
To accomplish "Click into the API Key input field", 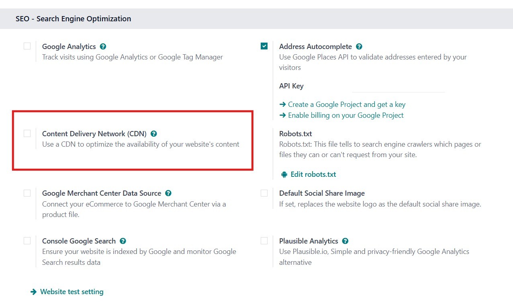I will [x=398, y=86].
